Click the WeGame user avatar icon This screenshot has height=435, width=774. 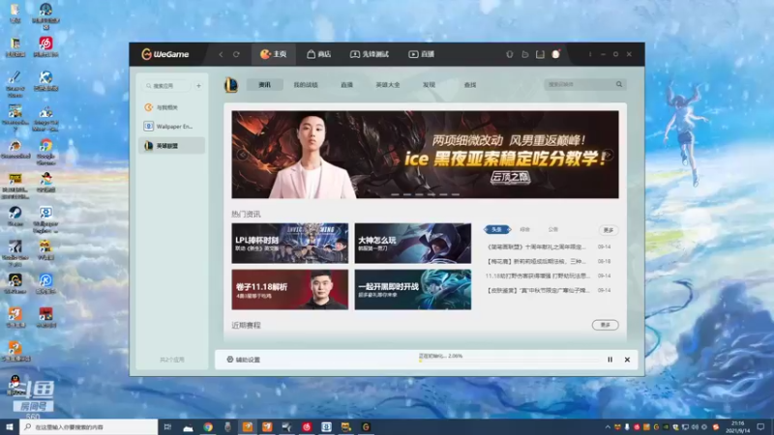pos(555,54)
